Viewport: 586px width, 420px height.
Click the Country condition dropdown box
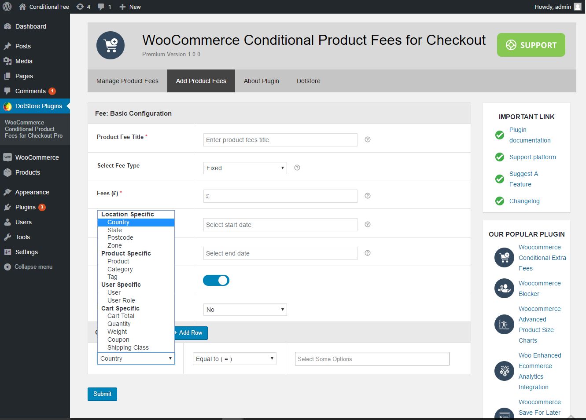(136, 358)
